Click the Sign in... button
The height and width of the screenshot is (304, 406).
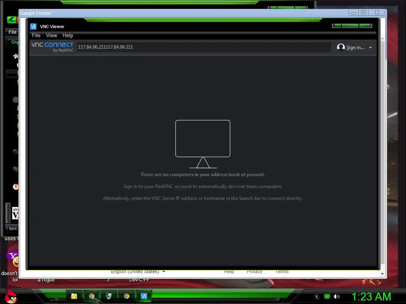pyautogui.click(x=355, y=47)
